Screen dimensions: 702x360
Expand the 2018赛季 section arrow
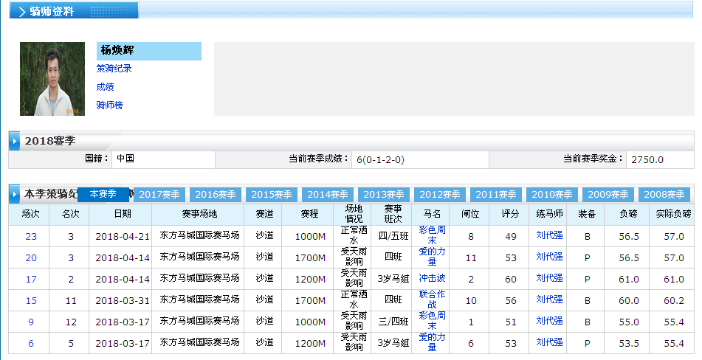(x=15, y=141)
